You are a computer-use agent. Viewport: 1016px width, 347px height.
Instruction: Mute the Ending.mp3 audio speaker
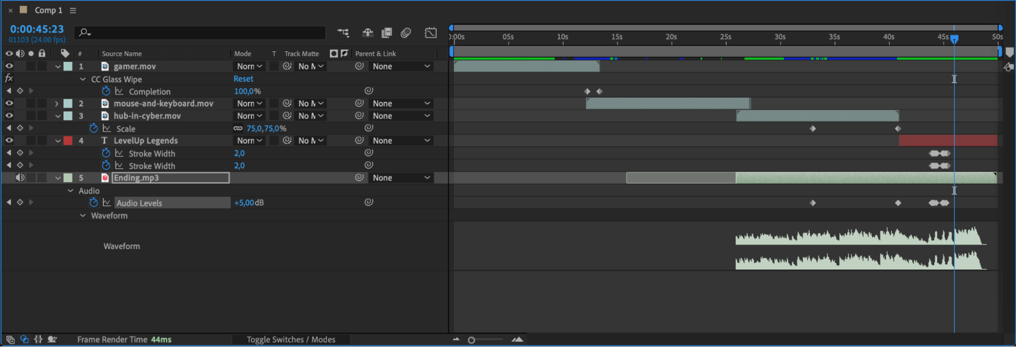pyautogui.click(x=20, y=178)
